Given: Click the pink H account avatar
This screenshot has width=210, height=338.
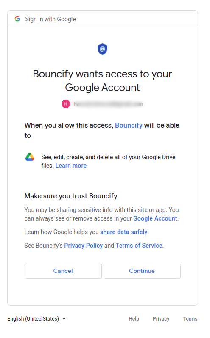Looking at the screenshot, I should click(66, 104).
